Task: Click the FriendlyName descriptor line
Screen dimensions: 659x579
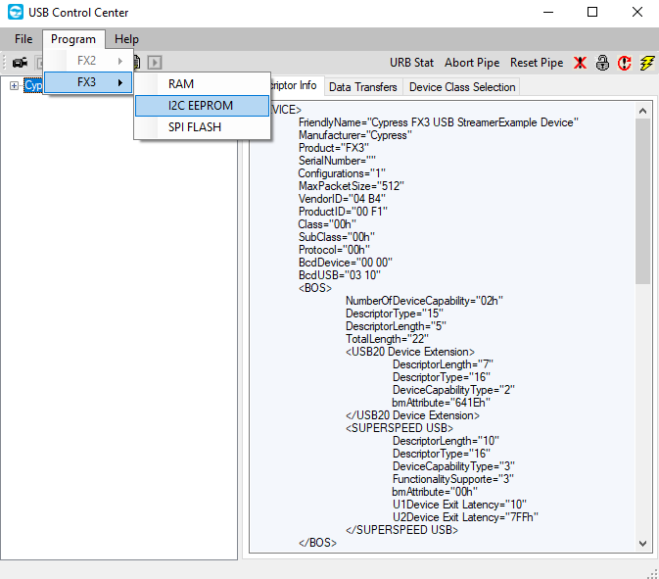Action: (438, 122)
